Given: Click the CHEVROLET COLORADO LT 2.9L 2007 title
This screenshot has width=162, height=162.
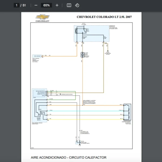Looking at the screenshot, I should [x=104, y=17].
